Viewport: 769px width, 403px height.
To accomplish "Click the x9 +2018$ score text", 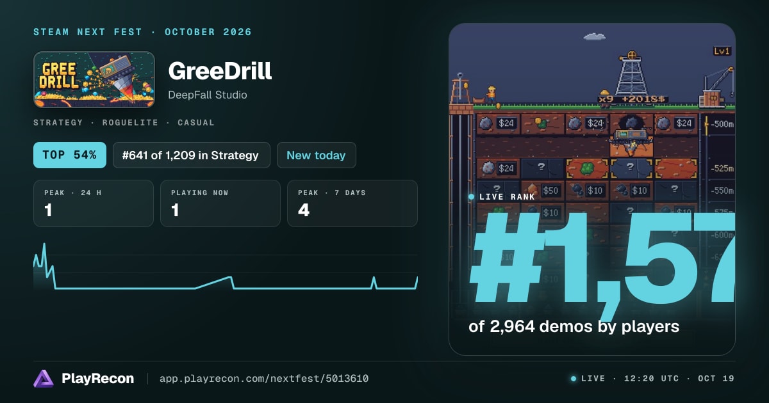I will 633,99.
